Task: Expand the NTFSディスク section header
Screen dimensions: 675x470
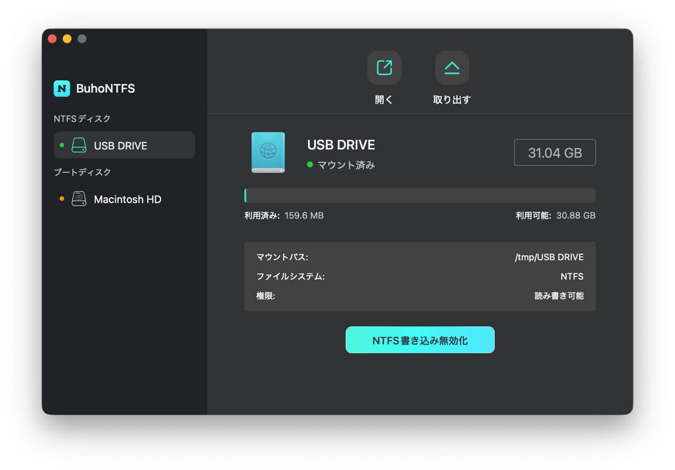Action: tap(82, 118)
